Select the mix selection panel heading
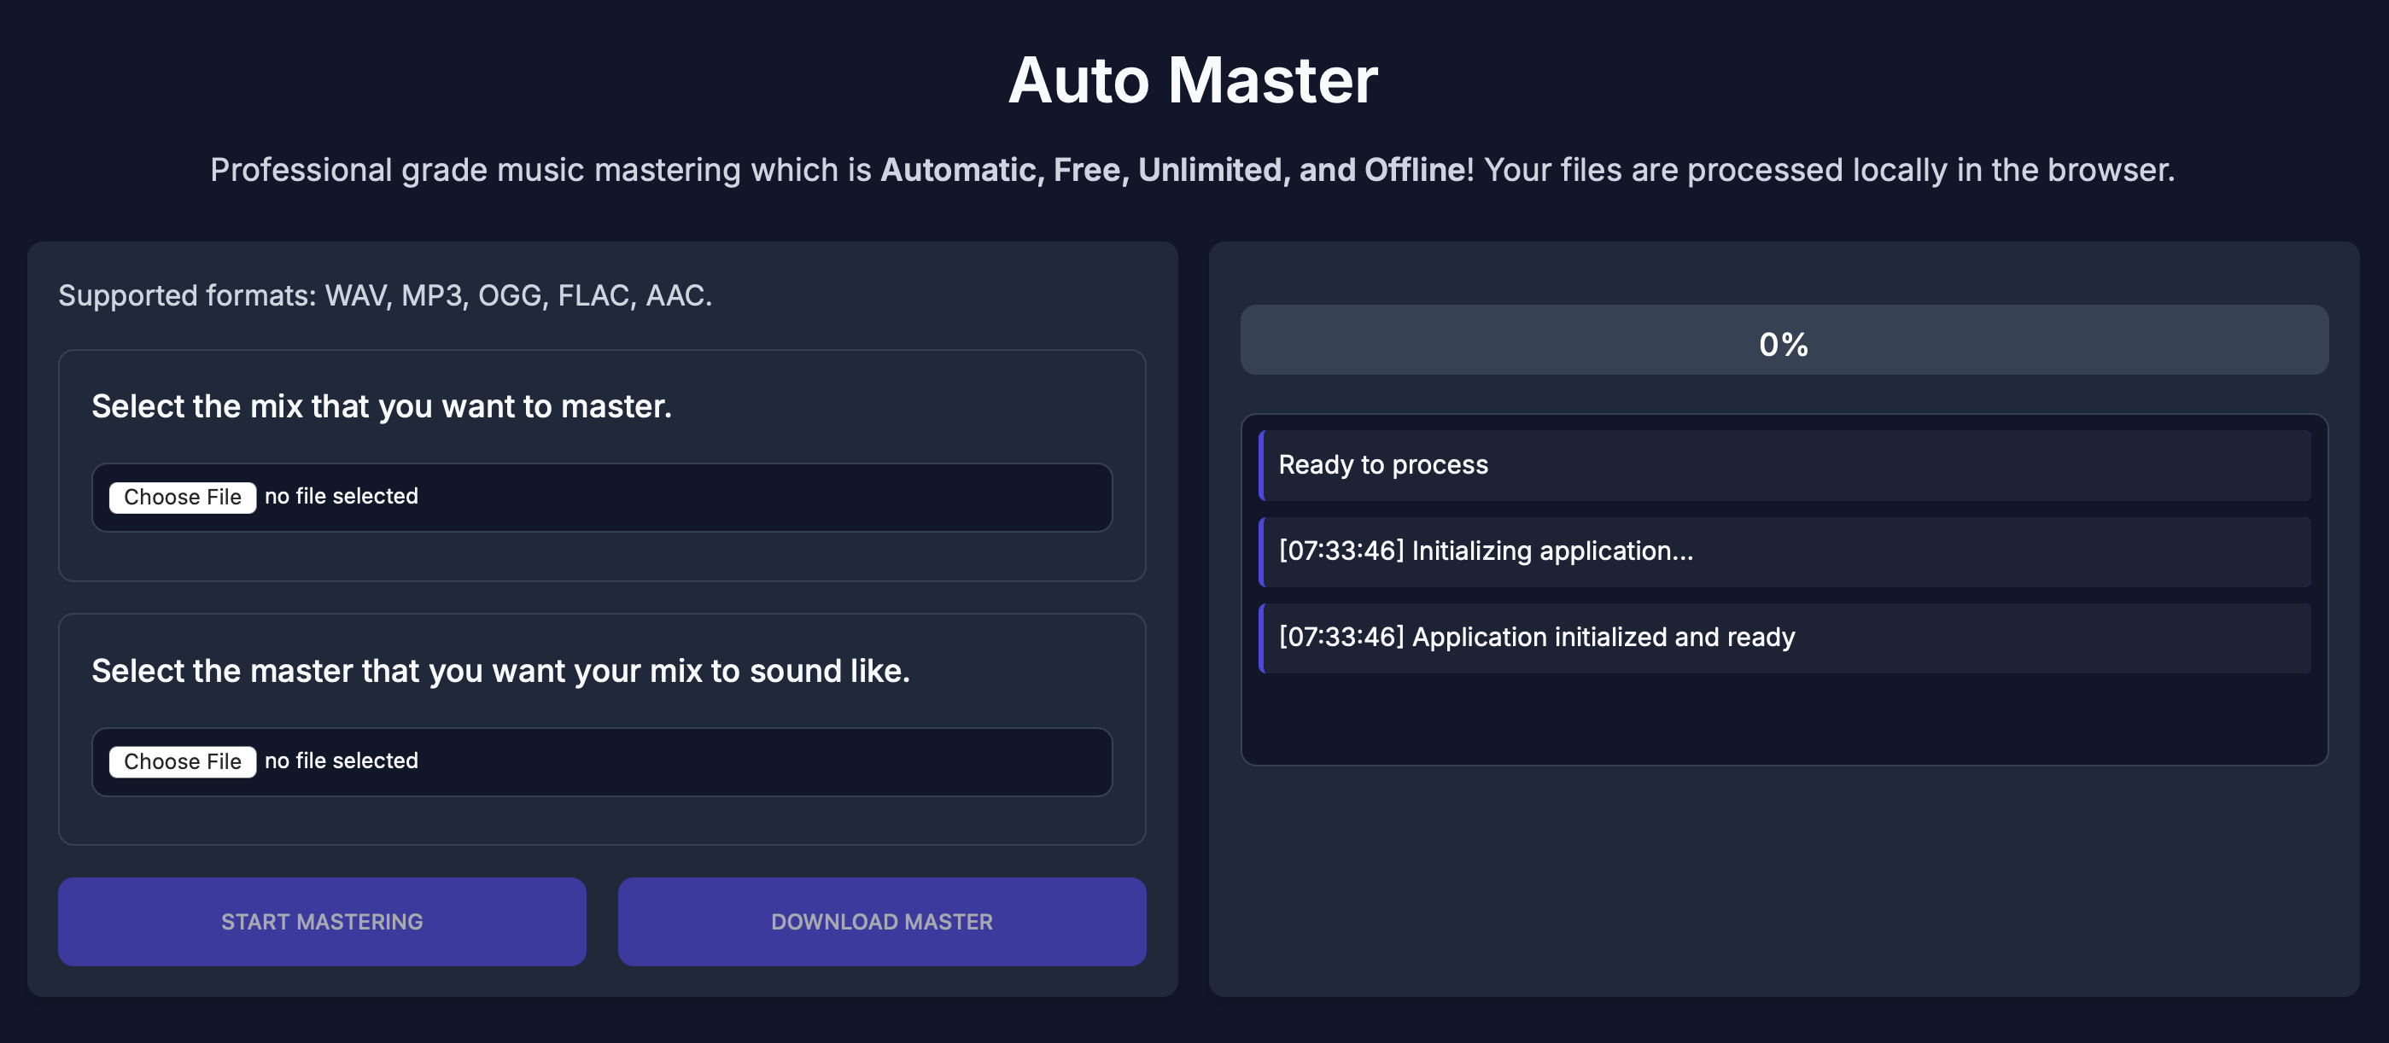The image size is (2389, 1043). click(383, 405)
